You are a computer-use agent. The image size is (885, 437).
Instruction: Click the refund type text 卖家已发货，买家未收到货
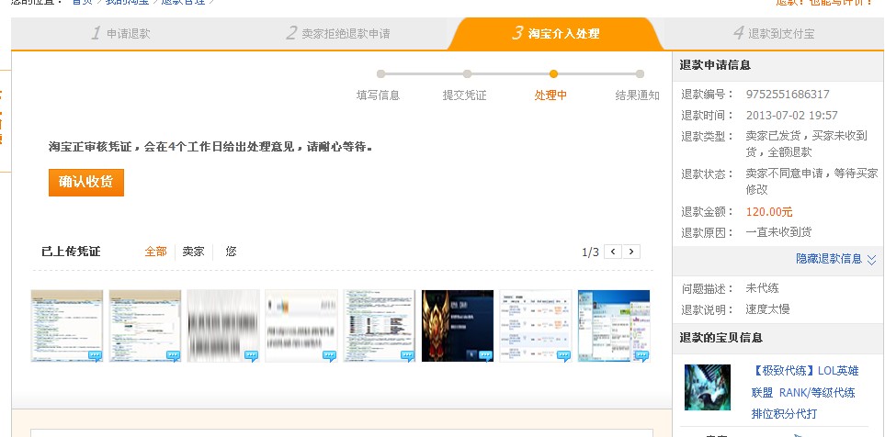[x=807, y=144]
